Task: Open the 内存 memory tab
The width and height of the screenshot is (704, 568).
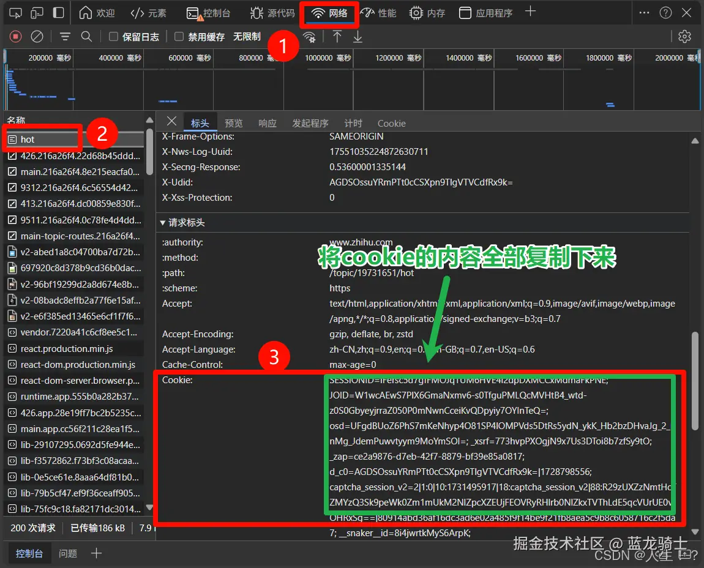Action: tap(427, 13)
